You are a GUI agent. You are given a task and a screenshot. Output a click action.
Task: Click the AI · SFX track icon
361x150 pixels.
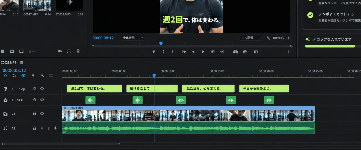pos(5,100)
